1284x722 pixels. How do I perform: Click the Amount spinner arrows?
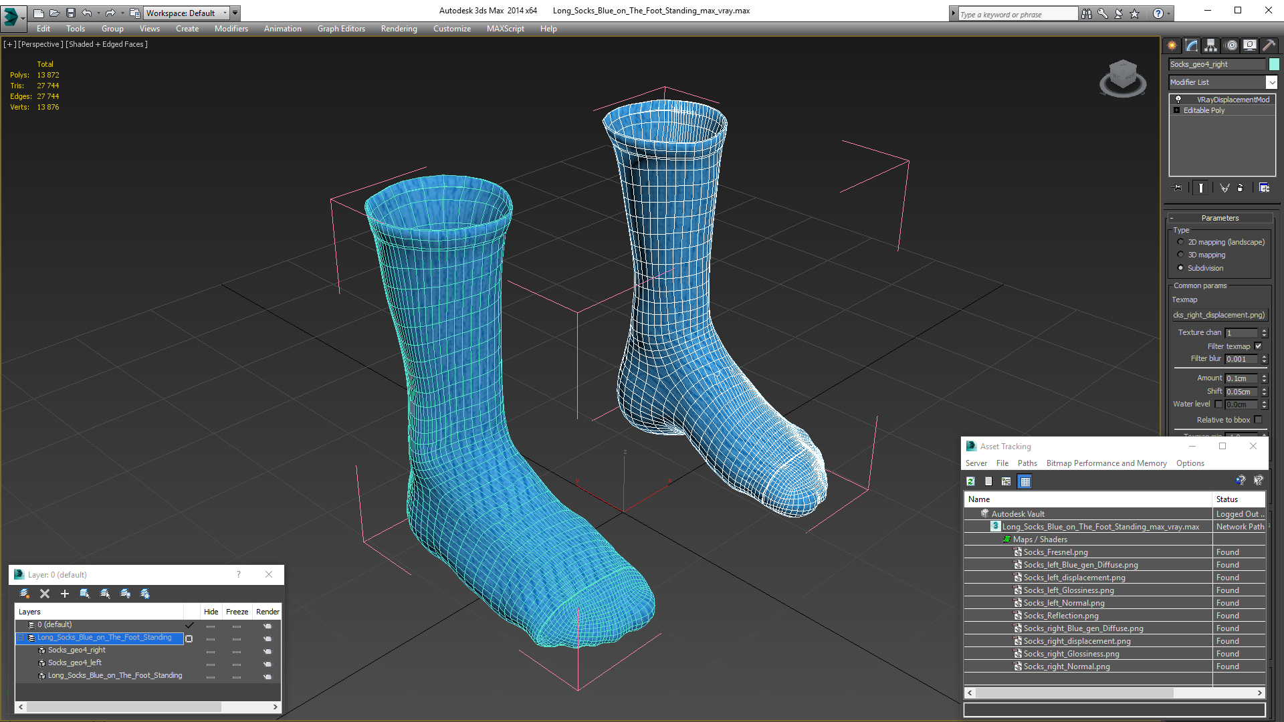click(x=1264, y=378)
